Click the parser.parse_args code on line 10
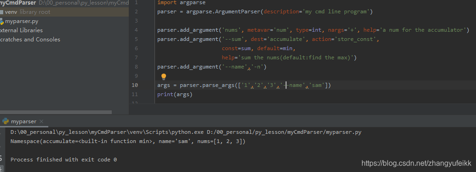476x172 pixels. [244, 85]
